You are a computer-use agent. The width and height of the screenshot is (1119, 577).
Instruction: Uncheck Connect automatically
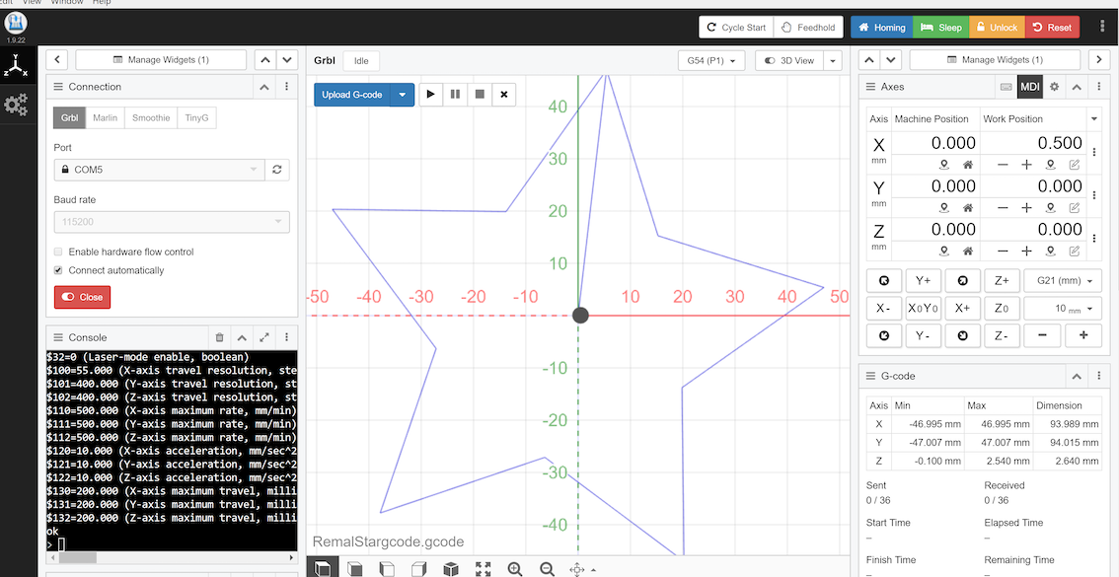coord(58,270)
